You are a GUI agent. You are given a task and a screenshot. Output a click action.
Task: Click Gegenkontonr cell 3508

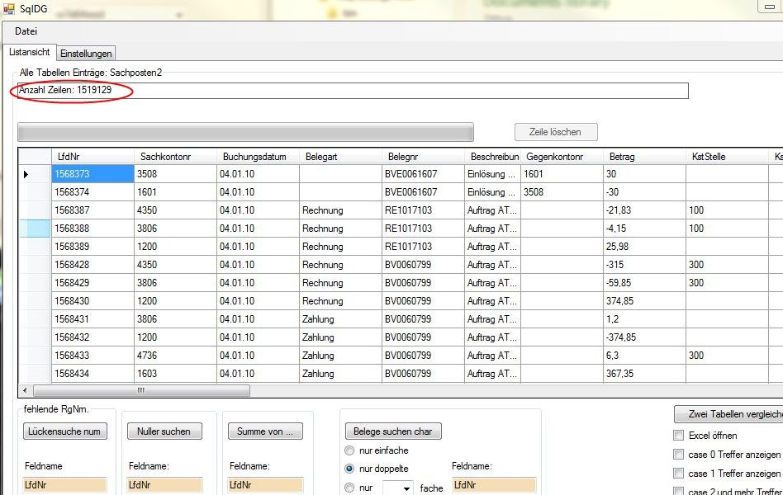tap(562, 192)
